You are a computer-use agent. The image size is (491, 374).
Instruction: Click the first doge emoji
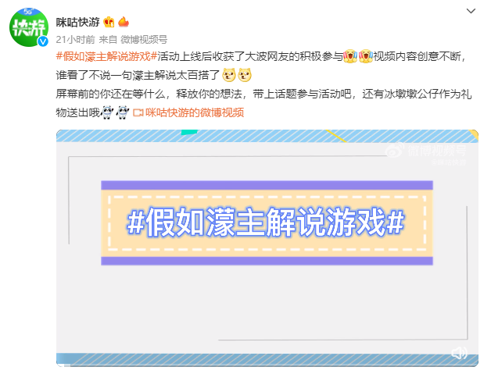tap(229, 75)
